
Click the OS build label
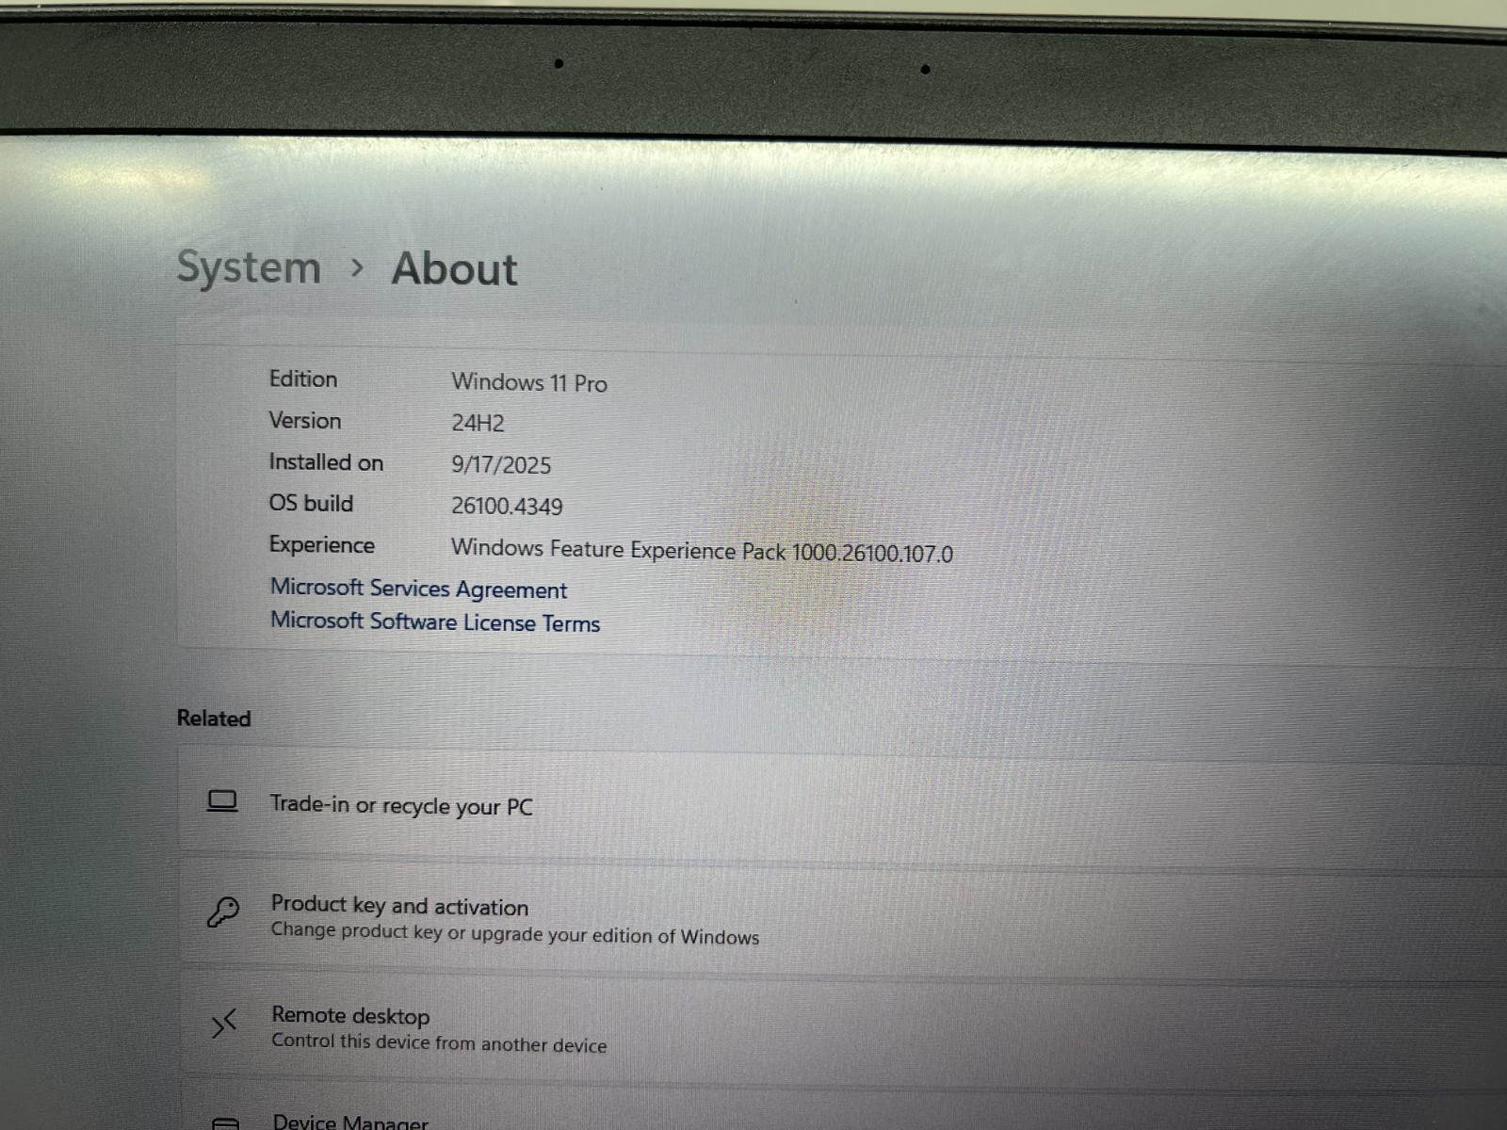311,503
